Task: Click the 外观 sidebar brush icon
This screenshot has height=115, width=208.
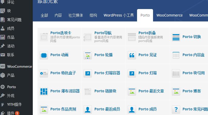Action: point(3,96)
